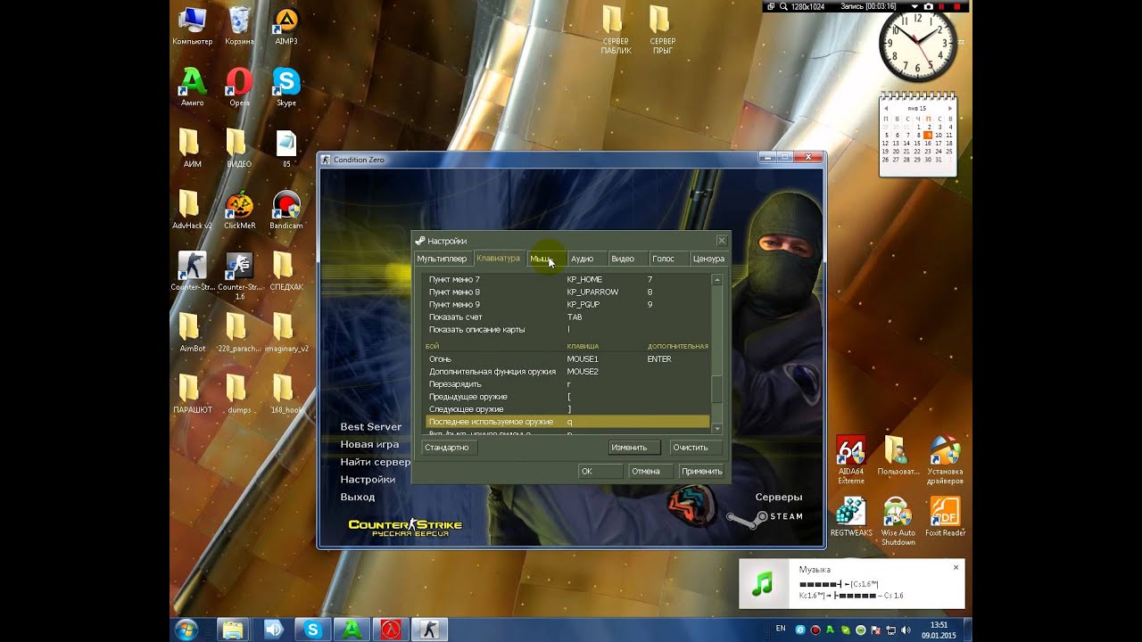Select the Следующее оружие row

click(567, 409)
